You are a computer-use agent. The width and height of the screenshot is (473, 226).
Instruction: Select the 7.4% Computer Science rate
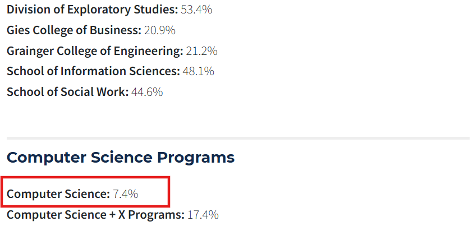click(125, 194)
